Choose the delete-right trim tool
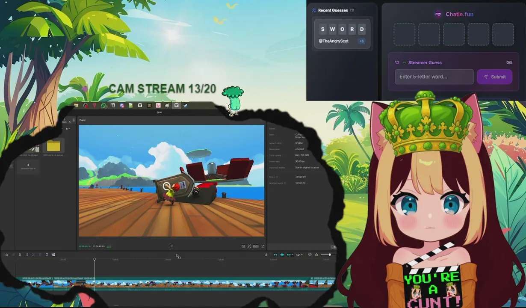The image size is (526, 308). [33, 255]
